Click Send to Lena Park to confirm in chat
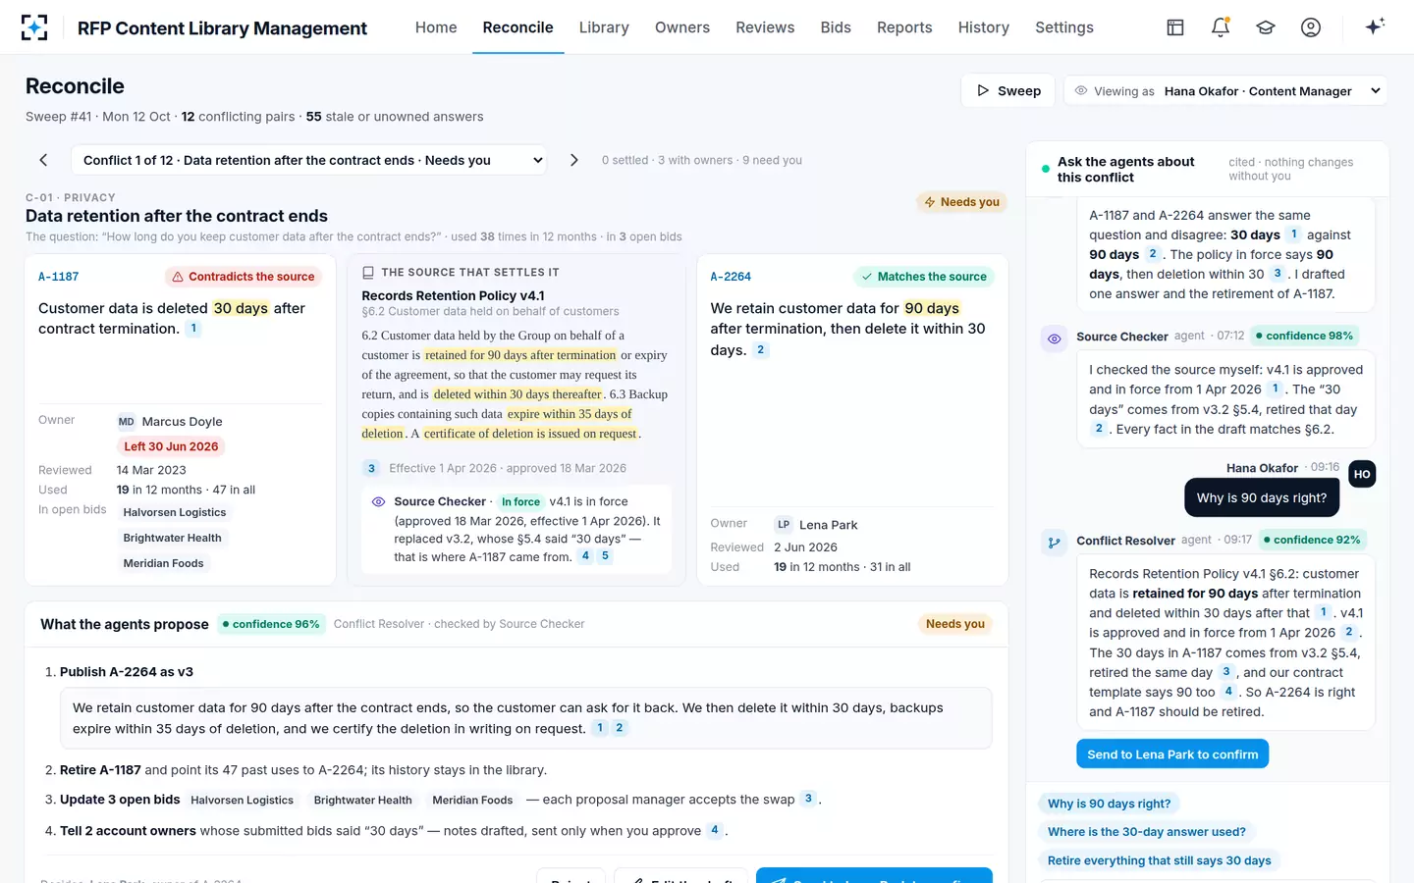1414x883 pixels. (1172, 754)
